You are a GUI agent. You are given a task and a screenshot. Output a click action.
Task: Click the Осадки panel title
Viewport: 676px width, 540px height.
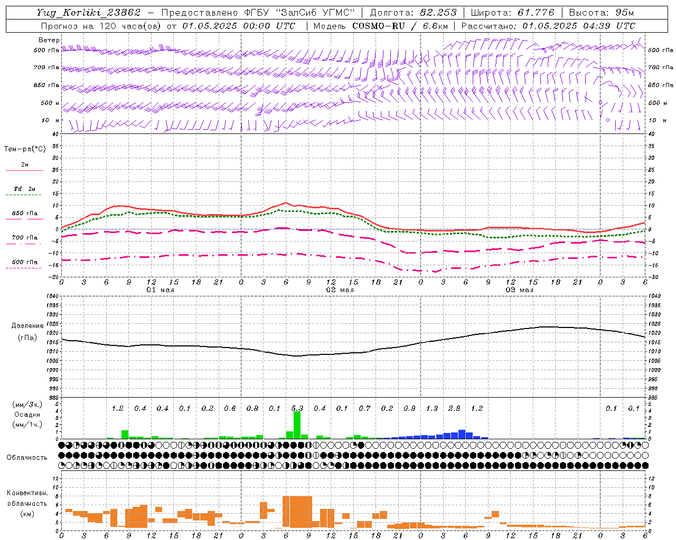[26, 414]
